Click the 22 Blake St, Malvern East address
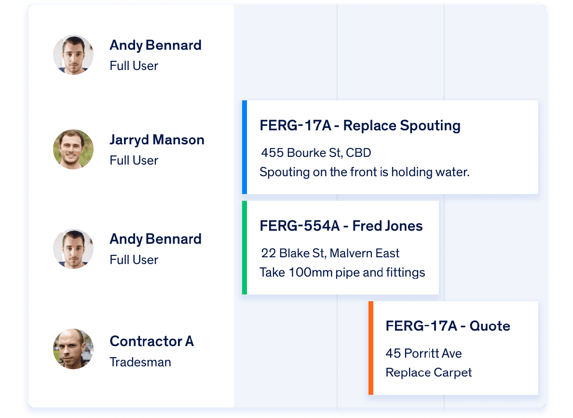This screenshot has width=573, height=418. (x=330, y=253)
